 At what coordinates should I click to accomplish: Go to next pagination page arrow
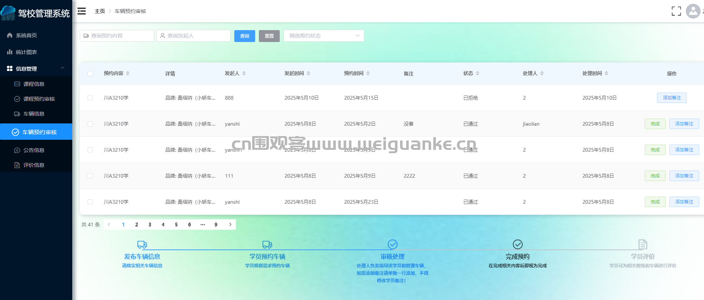click(230, 225)
